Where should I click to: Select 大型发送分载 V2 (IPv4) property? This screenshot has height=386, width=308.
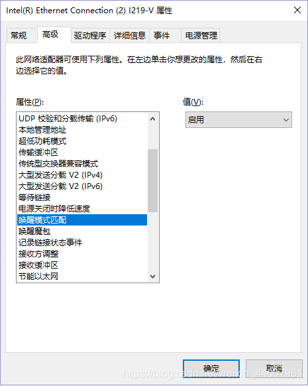pyautogui.click(x=82, y=175)
